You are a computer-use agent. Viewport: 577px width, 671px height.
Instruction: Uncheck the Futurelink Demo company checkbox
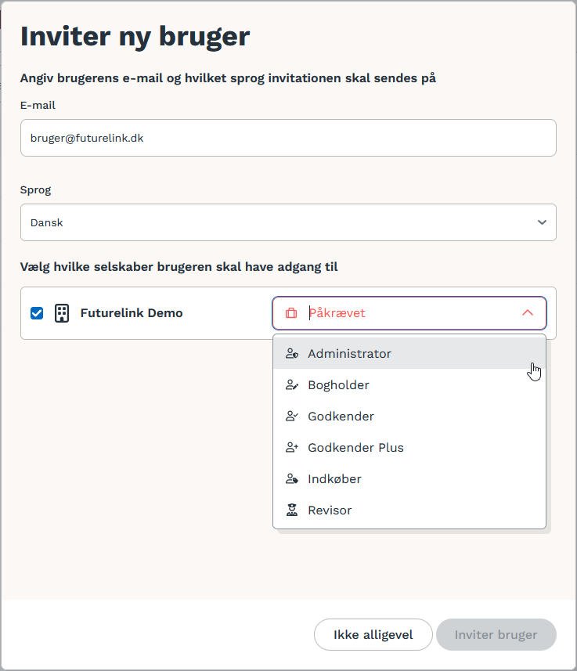(x=37, y=313)
